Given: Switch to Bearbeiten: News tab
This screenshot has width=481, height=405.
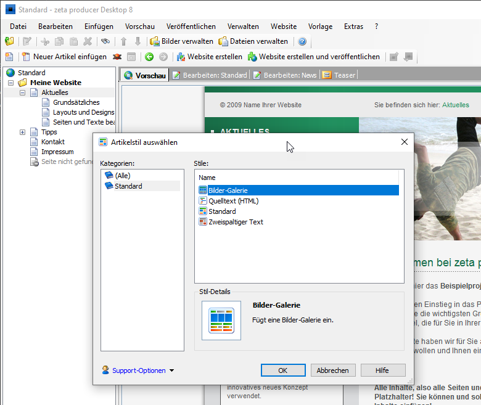Looking at the screenshot, I should (x=285, y=75).
